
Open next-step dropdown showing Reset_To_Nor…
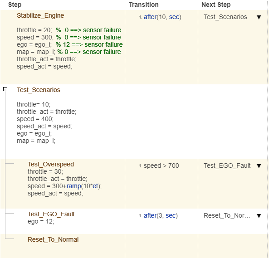pos(259,216)
